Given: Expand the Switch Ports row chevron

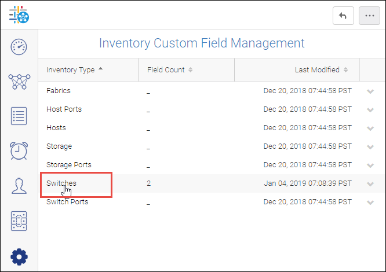Looking at the screenshot, I should point(370,203).
